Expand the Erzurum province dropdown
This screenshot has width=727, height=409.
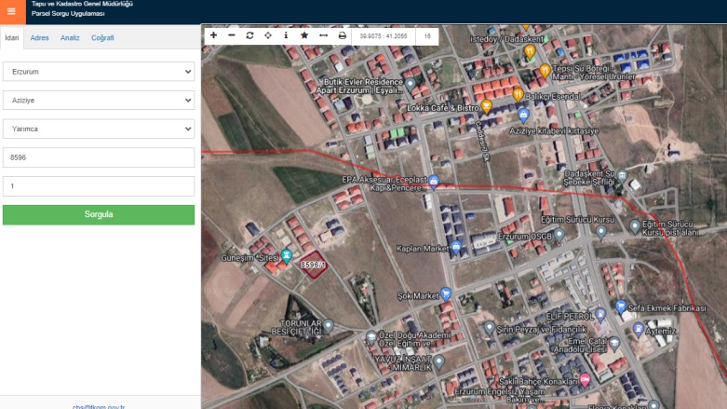point(99,72)
